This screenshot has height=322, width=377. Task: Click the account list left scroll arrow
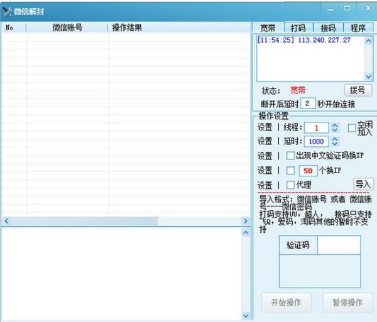tap(6, 221)
